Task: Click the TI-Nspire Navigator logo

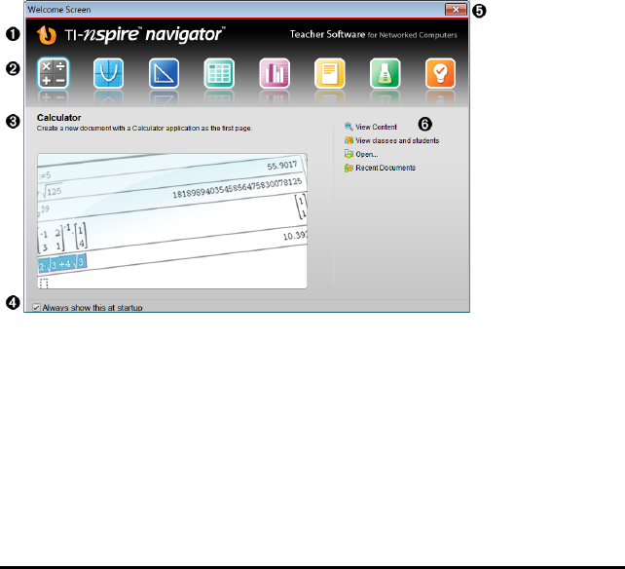Action: tap(130, 35)
